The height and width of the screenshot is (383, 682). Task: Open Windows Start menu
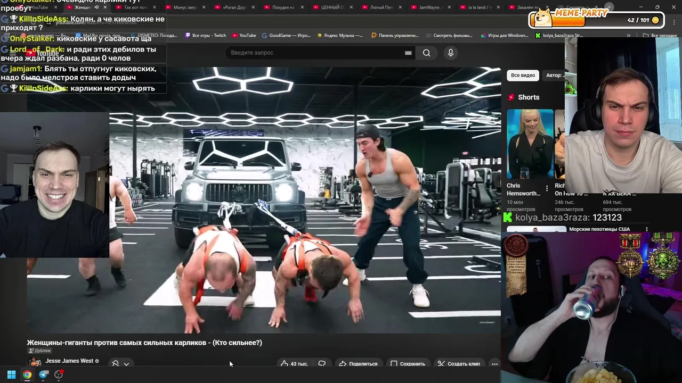coord(11,374)
